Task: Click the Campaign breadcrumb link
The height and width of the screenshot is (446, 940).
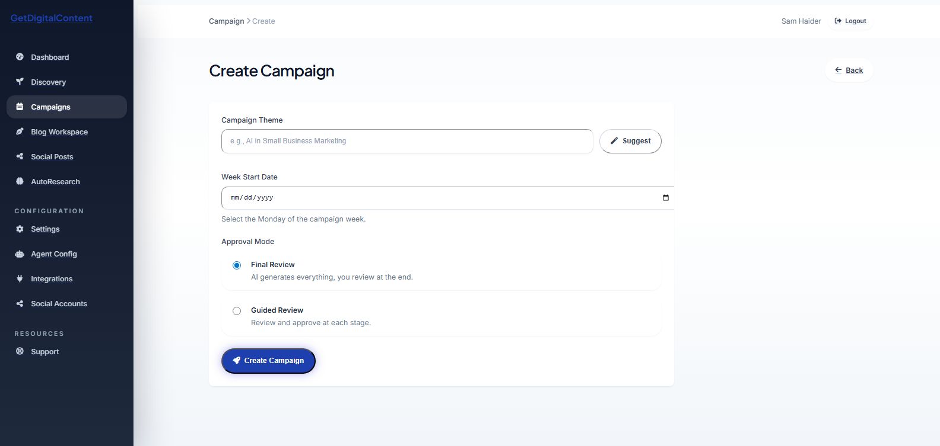Action: [226, 21]
